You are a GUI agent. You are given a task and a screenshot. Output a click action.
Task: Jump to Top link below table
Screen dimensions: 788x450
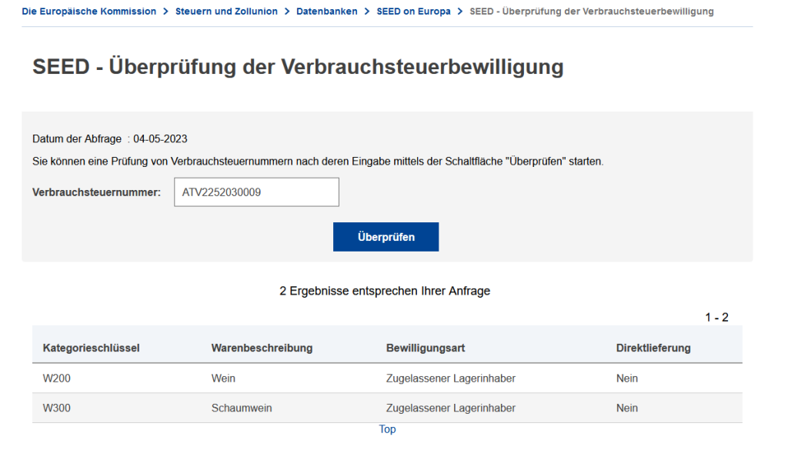(387, 429)
